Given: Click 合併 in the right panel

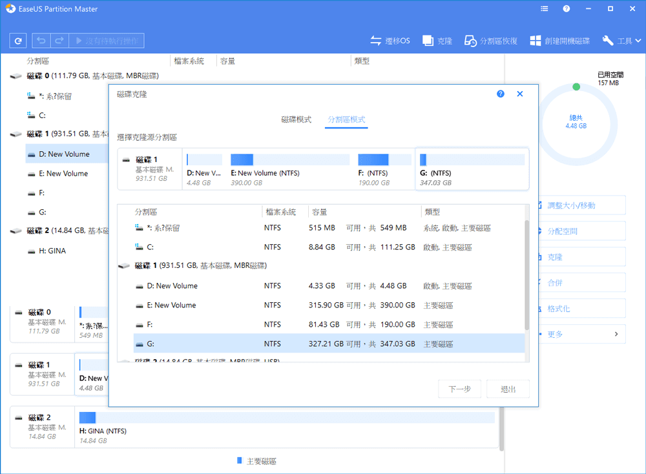Looking at the screenshot, I should click(x=582, y=282).
